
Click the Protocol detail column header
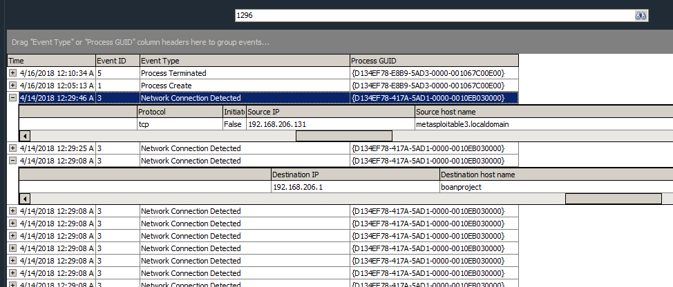[x=180, y=112]
